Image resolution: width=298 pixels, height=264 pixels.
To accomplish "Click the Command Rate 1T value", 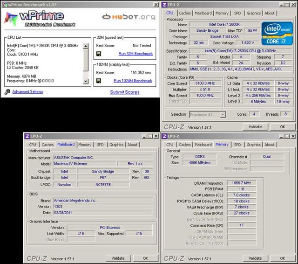I will [242, 225].
